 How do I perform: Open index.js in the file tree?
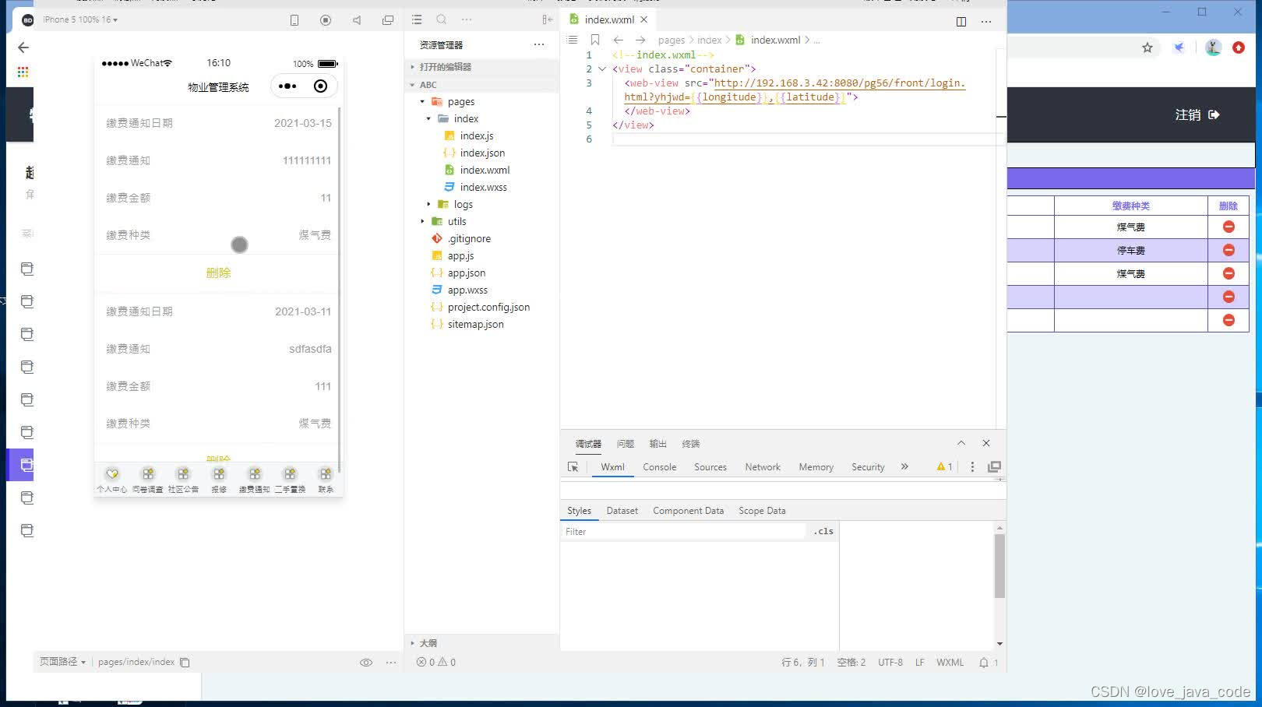tap(477, 136)
